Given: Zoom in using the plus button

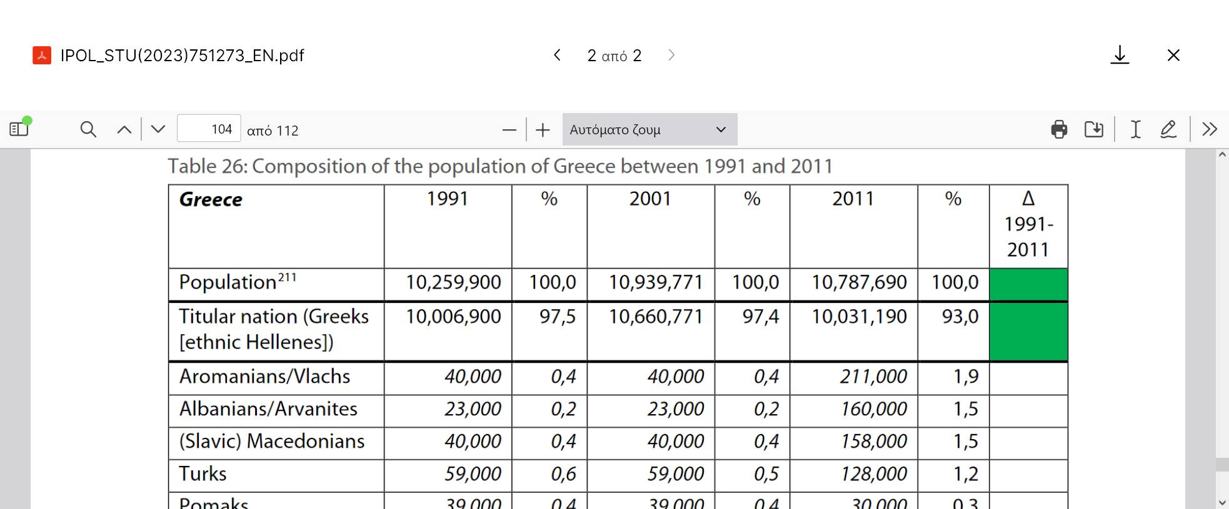Looking at the screenshot, I should 543,130.
